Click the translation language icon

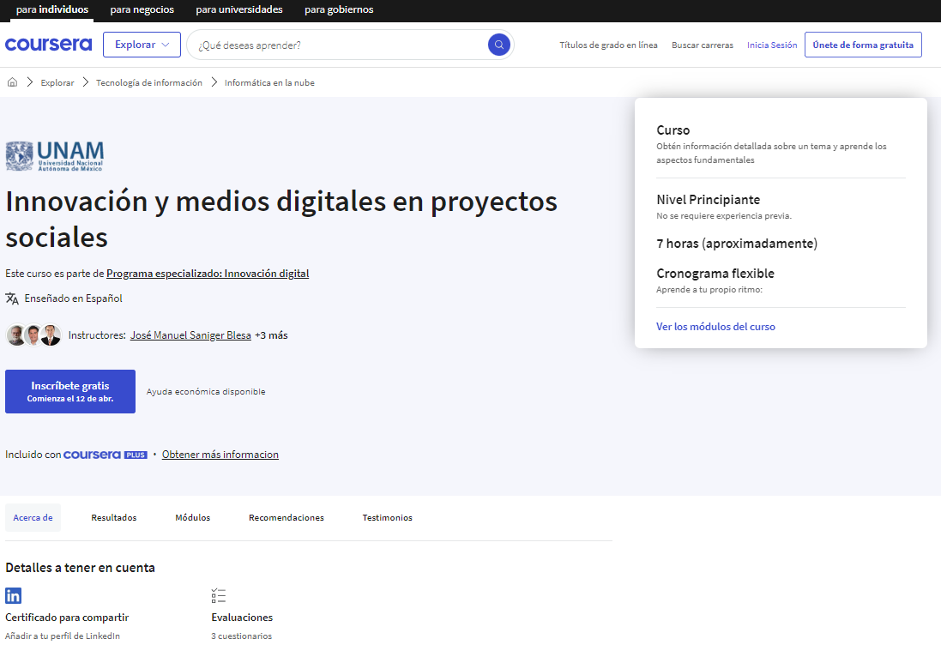click(x=12, y=298)
